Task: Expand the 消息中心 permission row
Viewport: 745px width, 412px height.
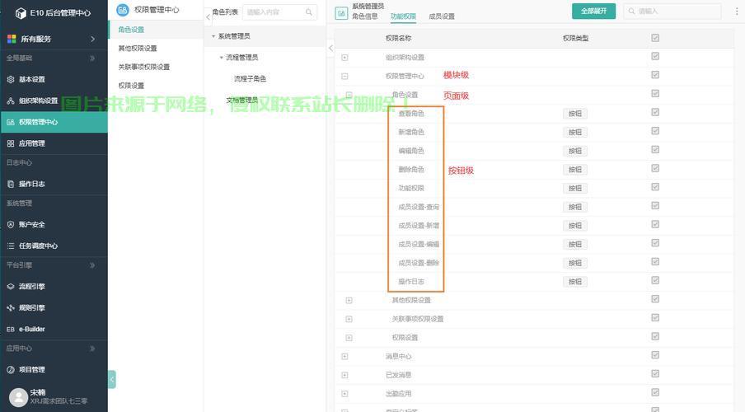Action: click(x=344, y=357)
